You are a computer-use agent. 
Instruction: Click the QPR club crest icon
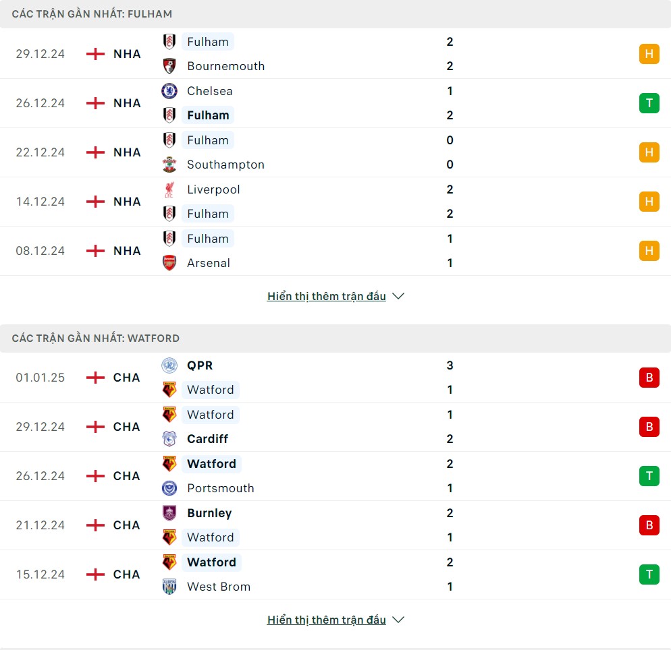(169, 365)
